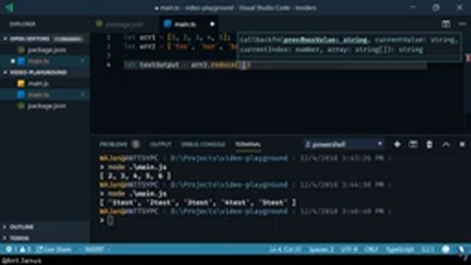The width and height of the screenshot is (471, 265).
Task: Minimize the VS Code window
Action: click(414, 7)
